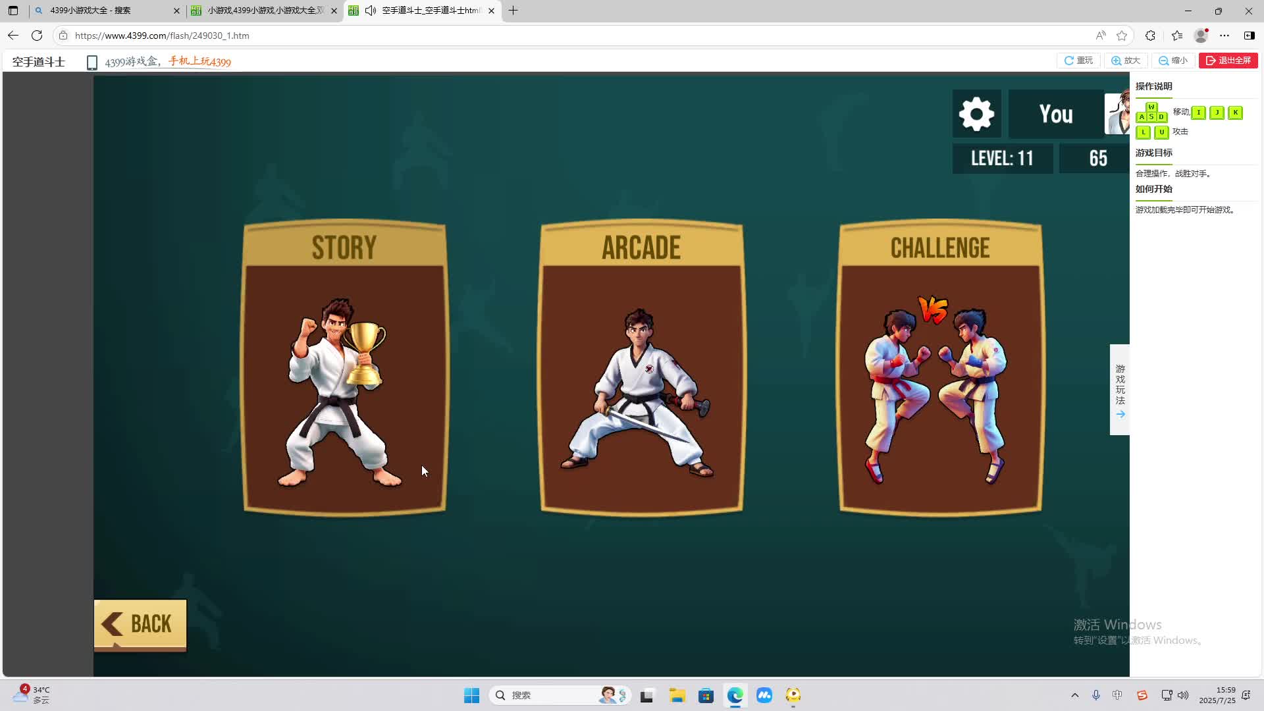Select the Challenge mode card
The image size is (1264, 711).
click(x=939, y=369)
